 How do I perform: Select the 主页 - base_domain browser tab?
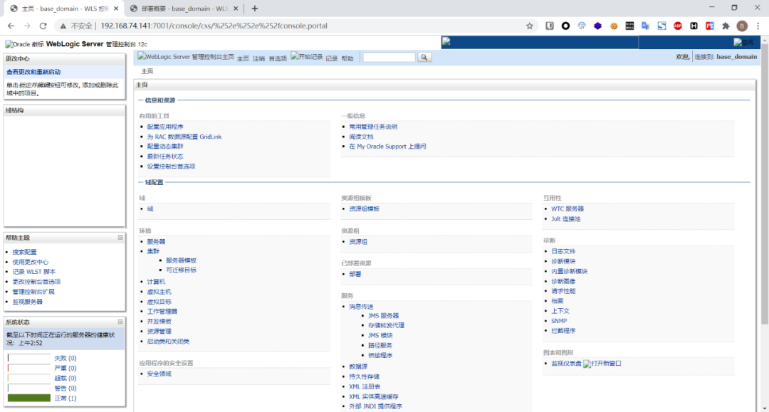pos(64,9)
